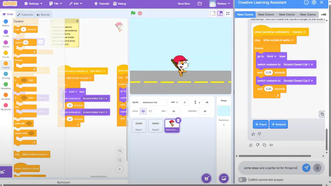Select the Motion blocks category
This screenshot has width=331, height=186.
click(6, 23)
